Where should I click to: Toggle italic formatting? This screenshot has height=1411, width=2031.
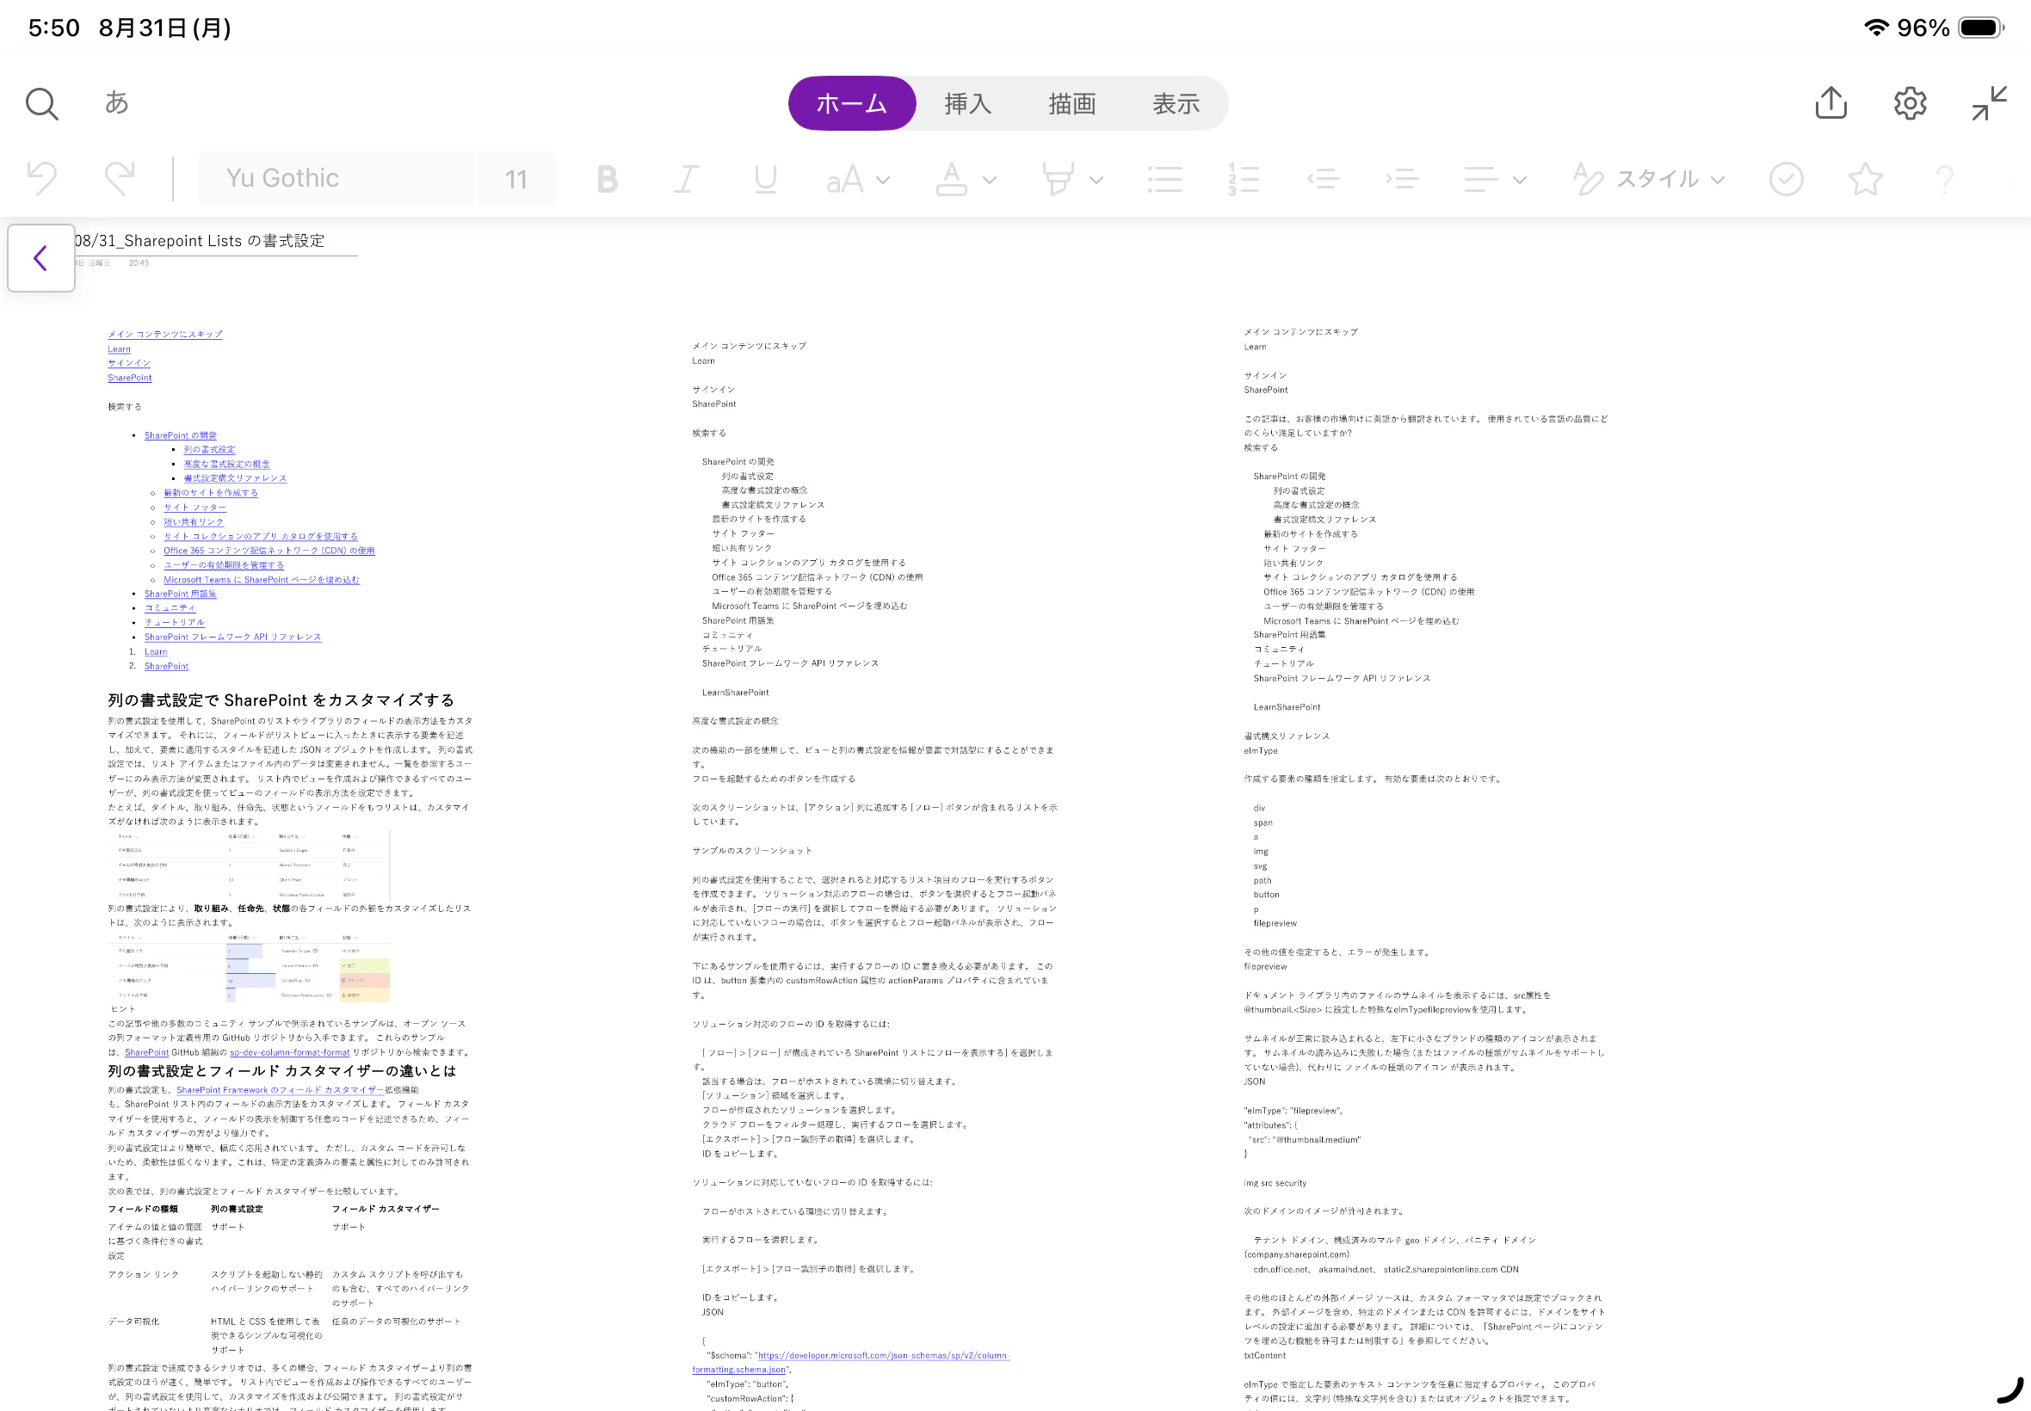[x=686, y=180]
